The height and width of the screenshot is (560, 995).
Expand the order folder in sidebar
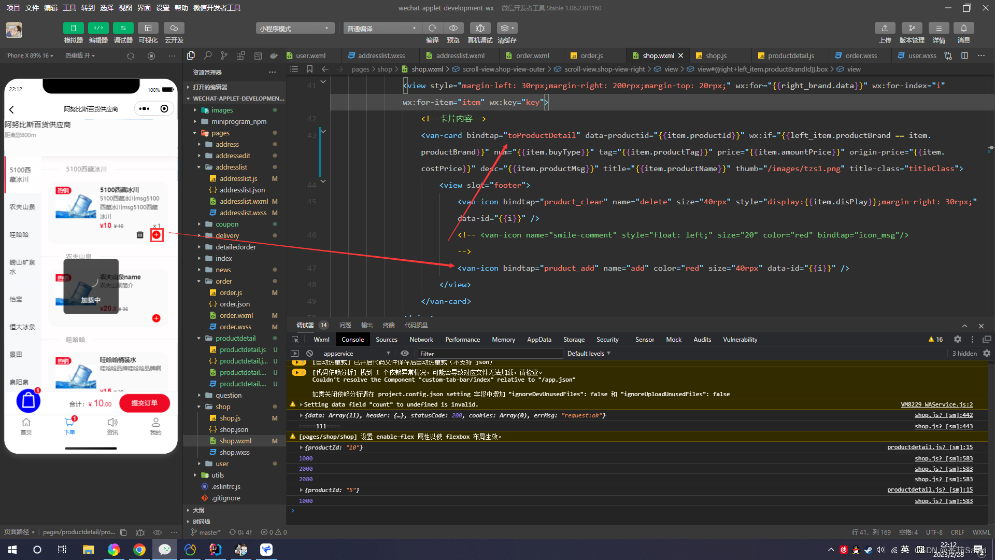pos(198,281)
